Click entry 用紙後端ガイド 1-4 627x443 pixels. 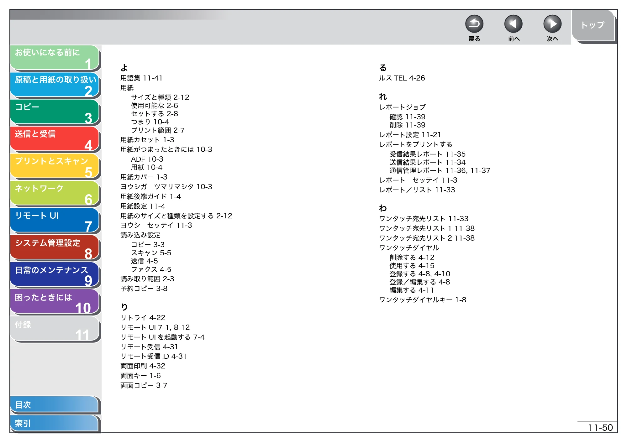pos(151,196)
